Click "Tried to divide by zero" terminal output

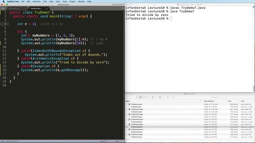[x=147, y=15]
